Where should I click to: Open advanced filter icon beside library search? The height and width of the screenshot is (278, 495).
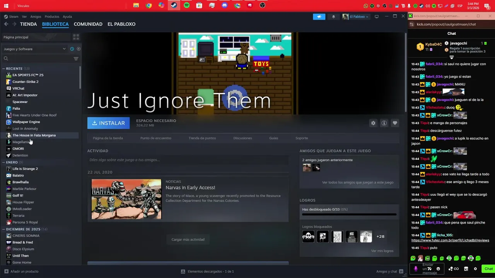(76, 59)
